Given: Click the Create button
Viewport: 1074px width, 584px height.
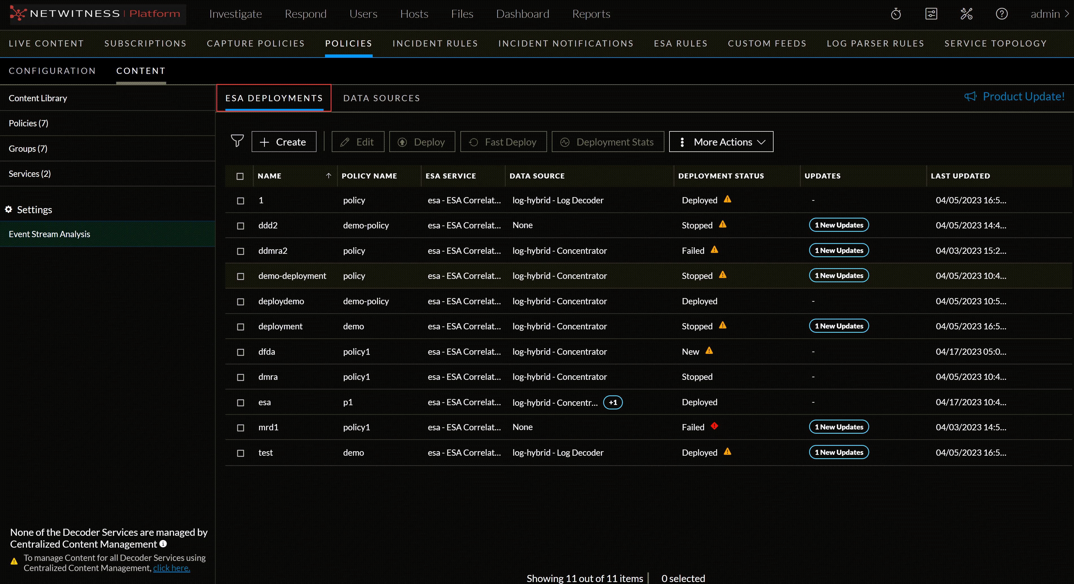Looking at the screenshot, I should click(x=284, y=142).
